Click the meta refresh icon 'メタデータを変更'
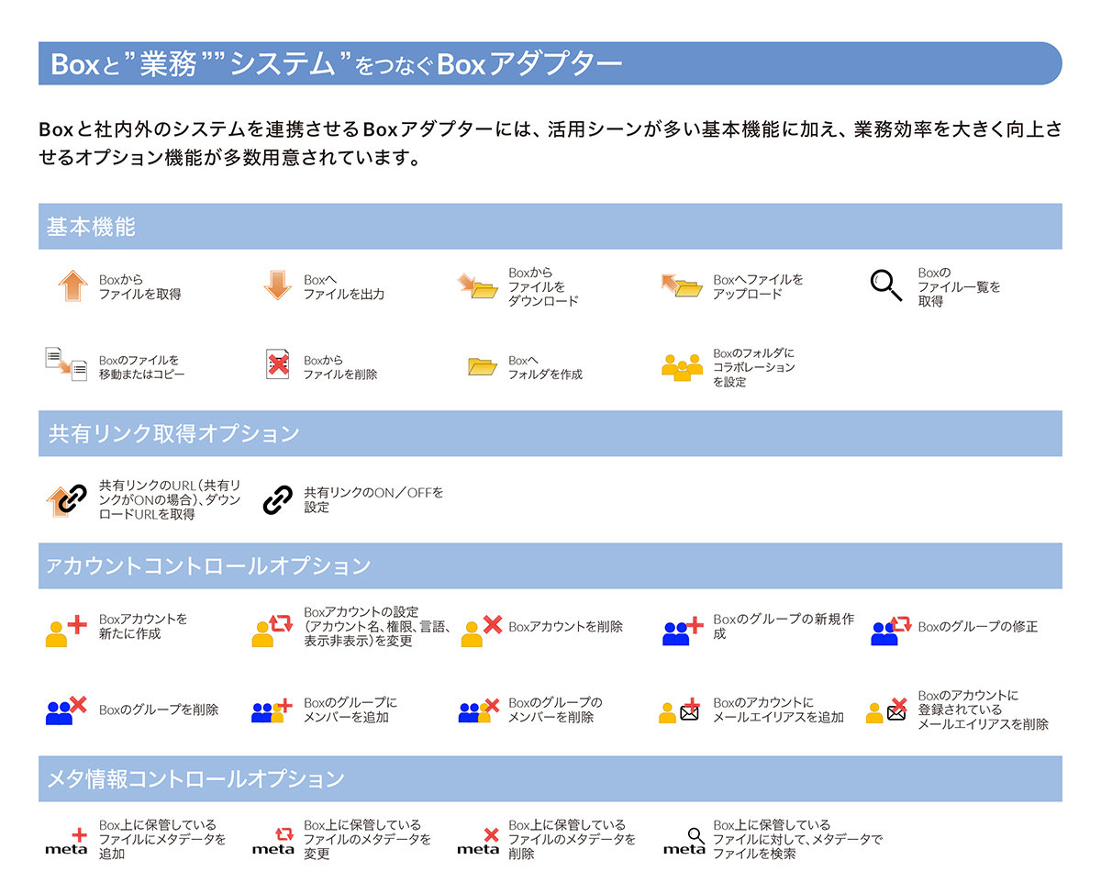The height and width of the screenshot is (894, 1101). (272, 841)
